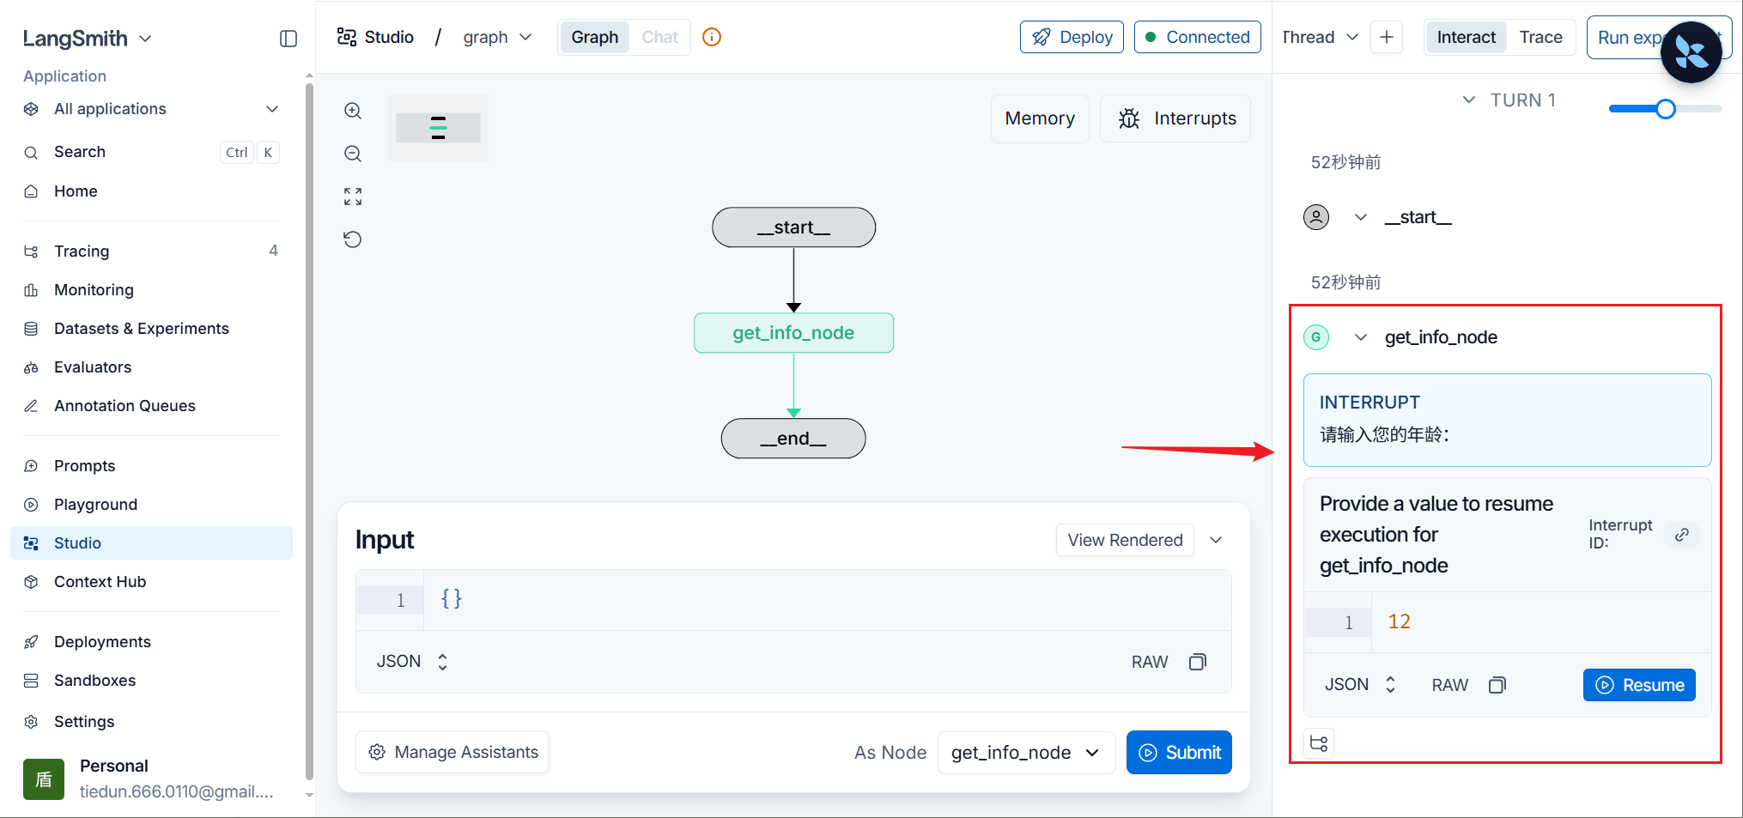Go to Home in sidebar
1743x818 pixels.
pos(151,191)
